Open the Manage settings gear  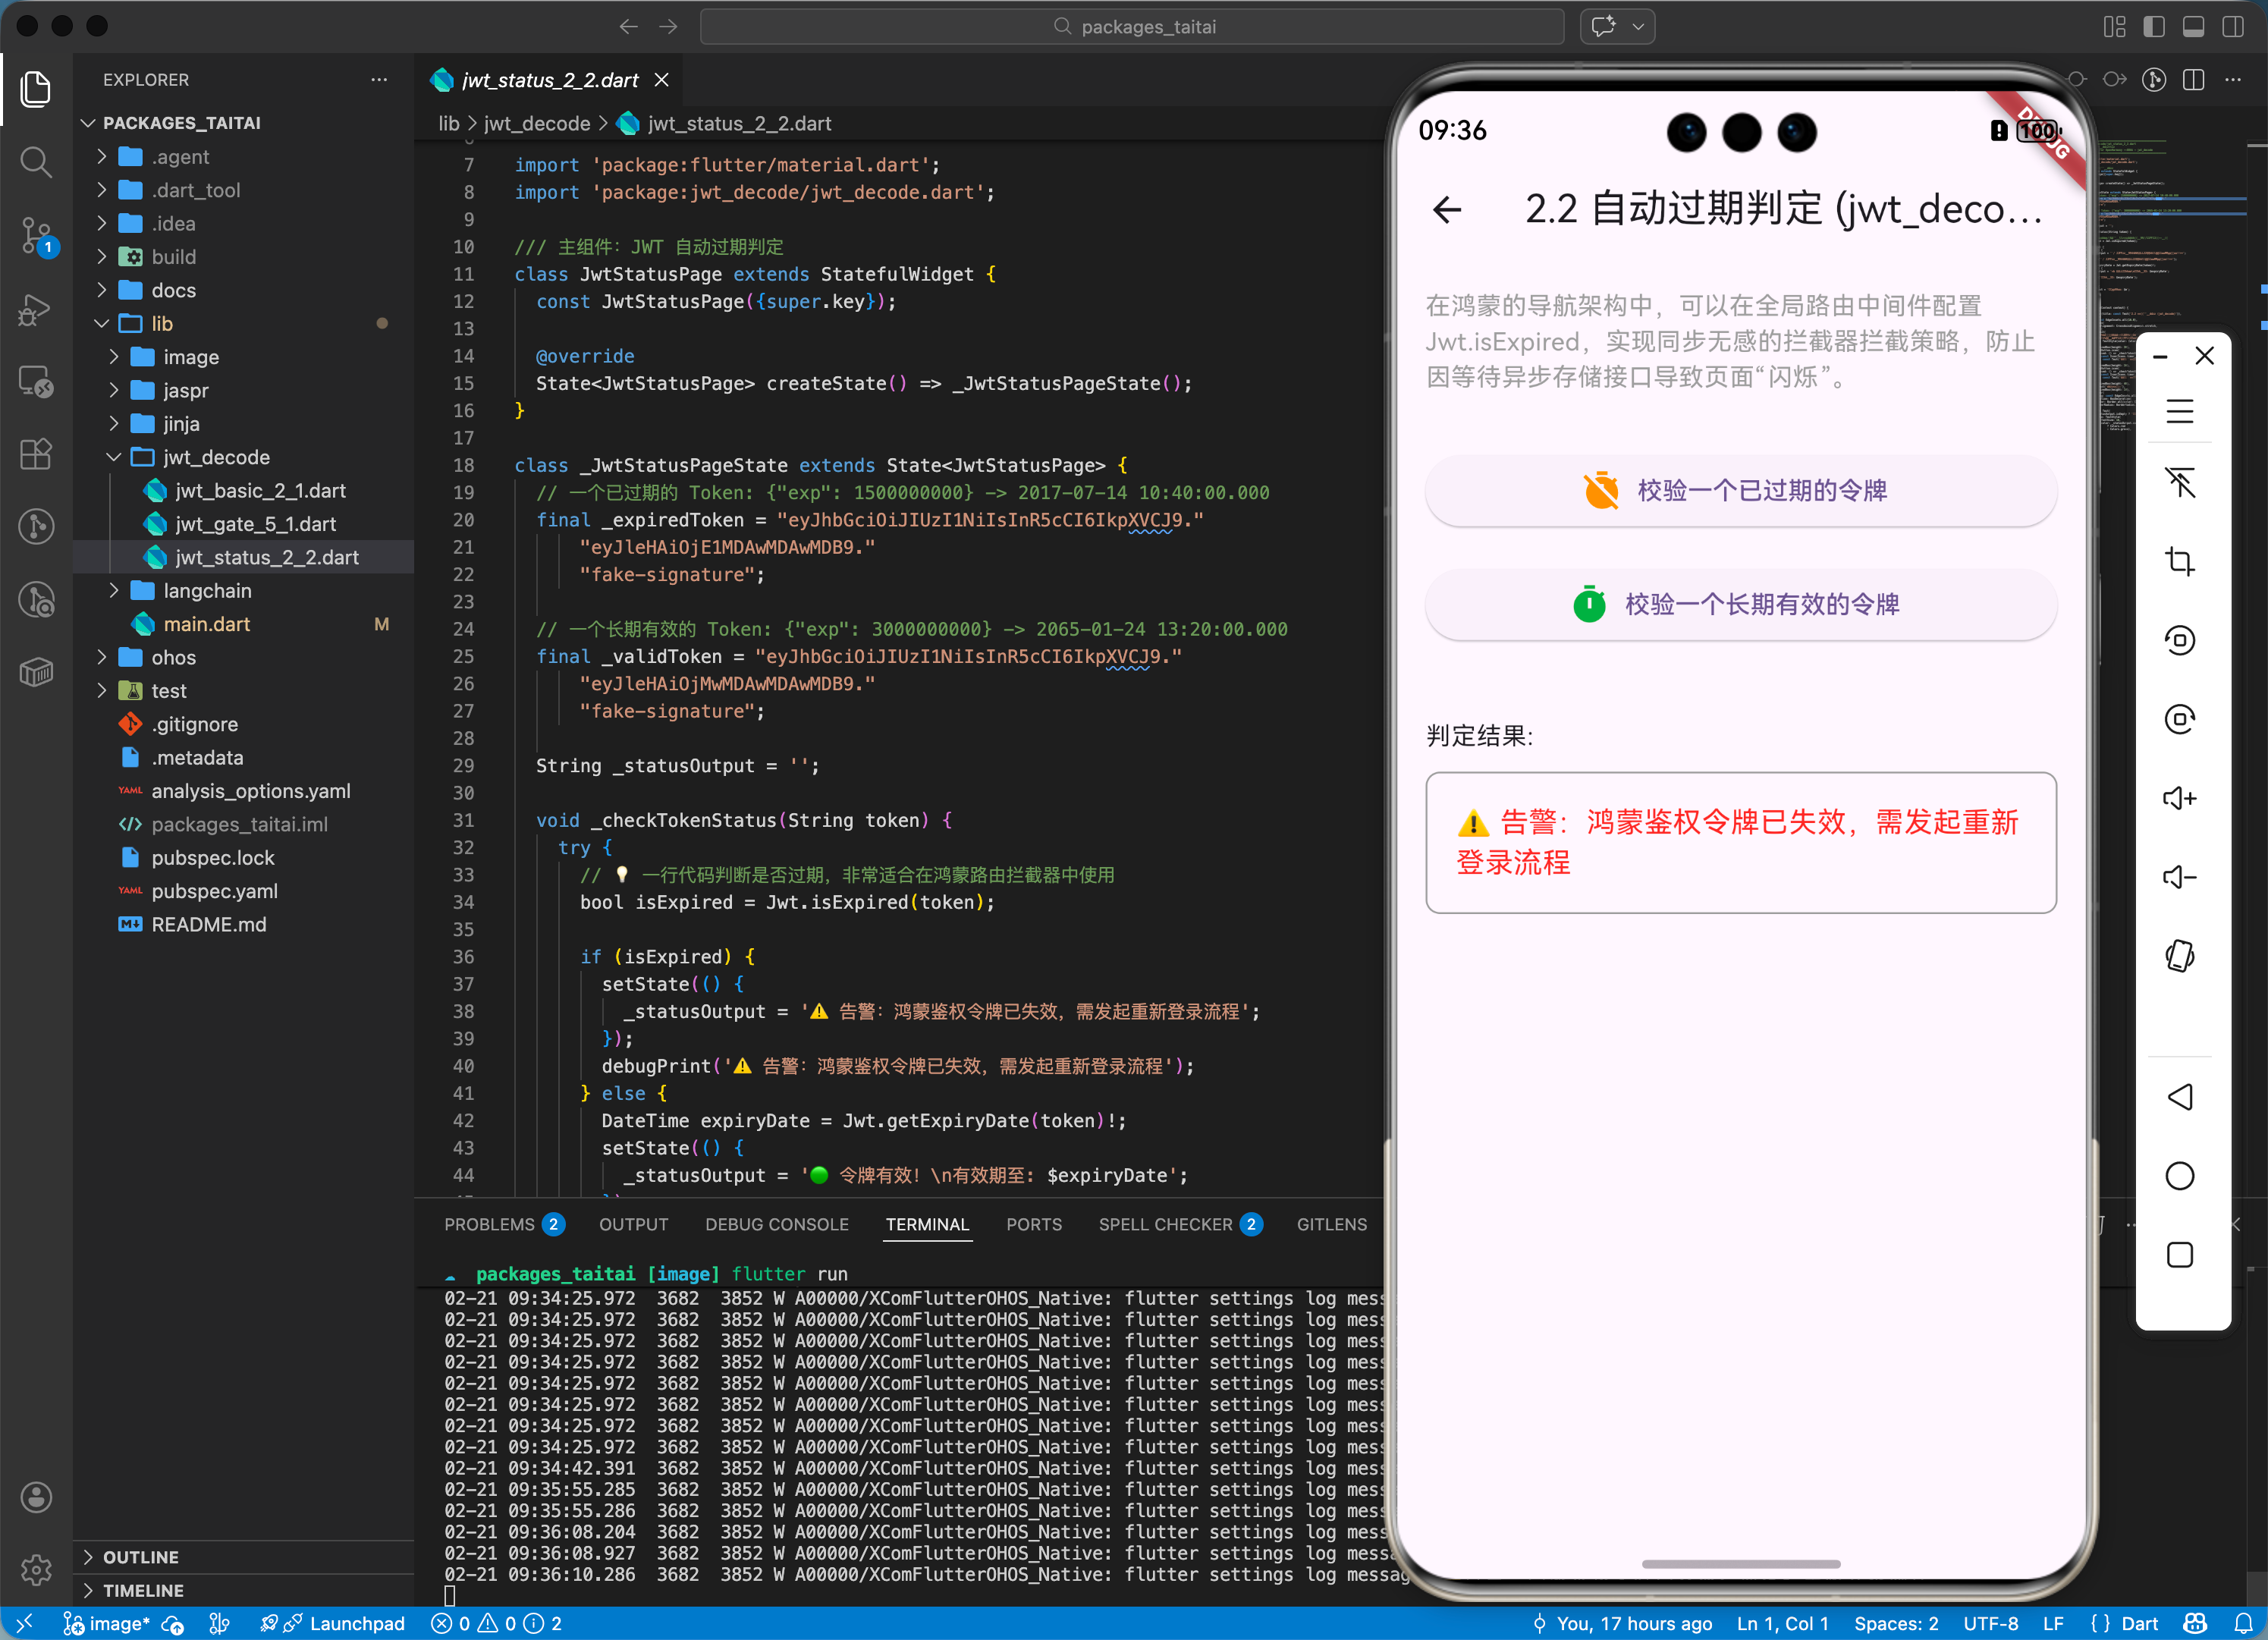pos(36,1569)
